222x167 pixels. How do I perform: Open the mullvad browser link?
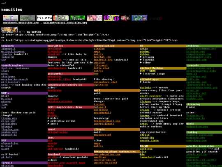coord(13,52)
